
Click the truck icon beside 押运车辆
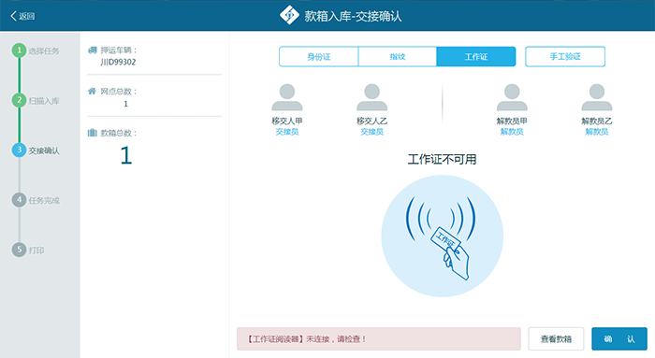pos(93,50)
